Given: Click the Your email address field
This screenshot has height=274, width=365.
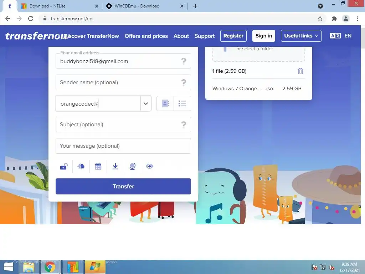Looking at the screenshot, I should click(123, 61).
